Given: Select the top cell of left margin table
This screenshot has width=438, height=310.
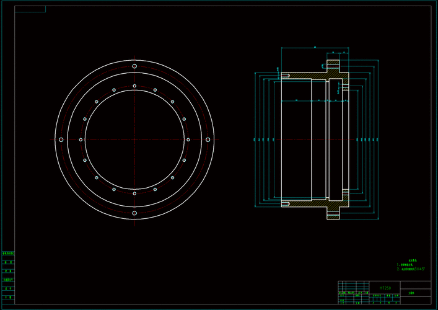Looking at the screenshot, I should point(9,254).
